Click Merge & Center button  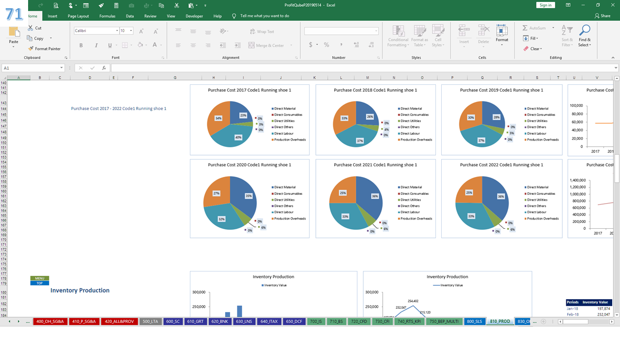[x=266, y=45]
